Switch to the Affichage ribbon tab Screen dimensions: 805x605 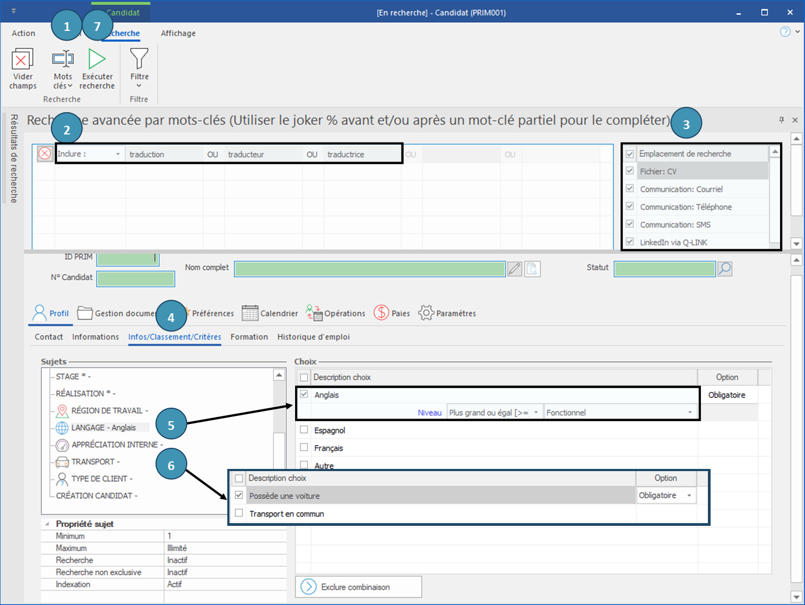(x=178, y=33)
